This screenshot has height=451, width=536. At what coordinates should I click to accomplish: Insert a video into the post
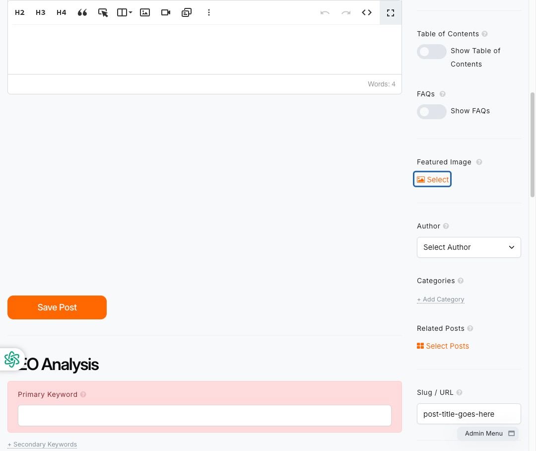pyautogui.click(x=166, y=12)
